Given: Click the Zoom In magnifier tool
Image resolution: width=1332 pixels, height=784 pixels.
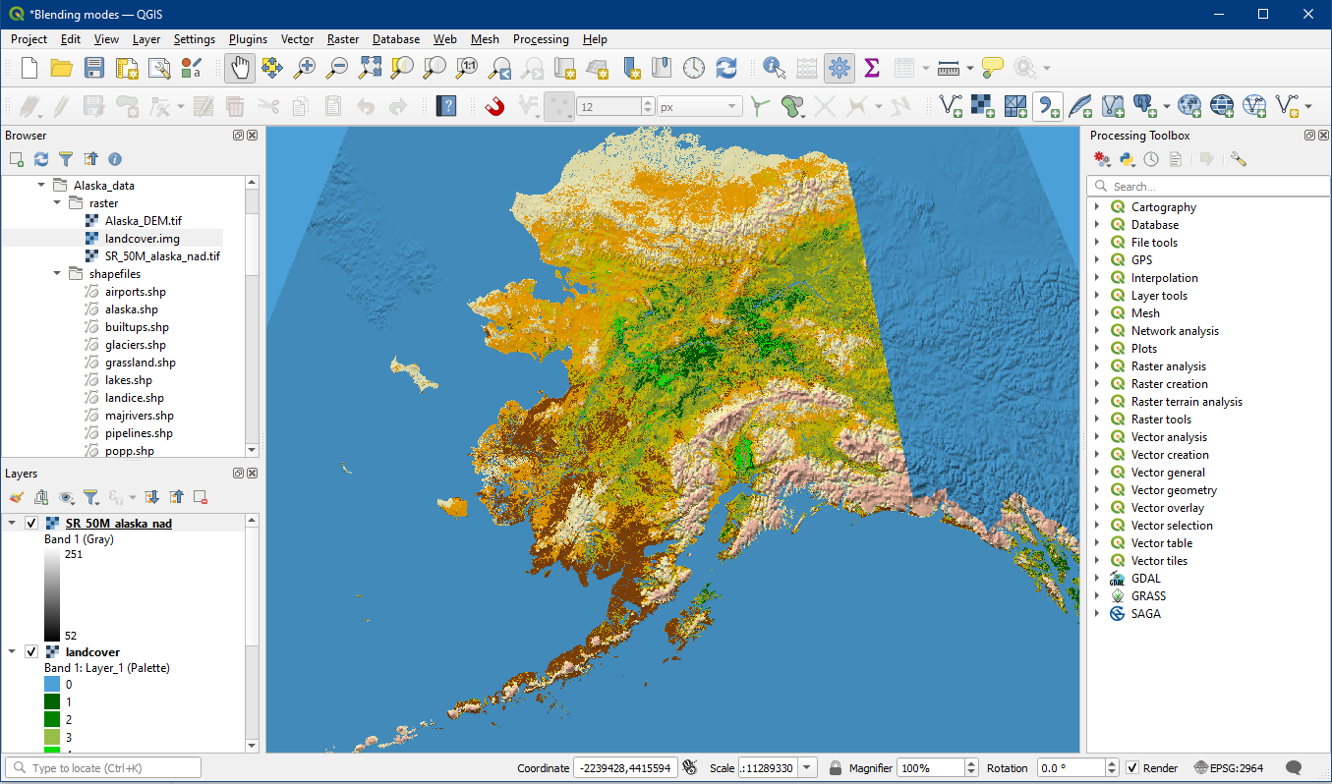Looking at the screenshot, I should click(x=306, y=68).
